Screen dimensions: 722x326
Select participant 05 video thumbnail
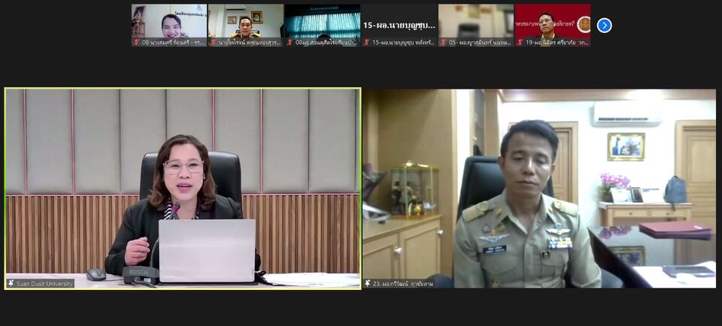[476, 21]
